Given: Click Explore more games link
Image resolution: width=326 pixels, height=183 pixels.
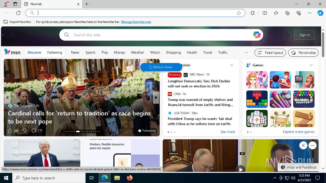Looking at the screenshot, I should point(298,132).
